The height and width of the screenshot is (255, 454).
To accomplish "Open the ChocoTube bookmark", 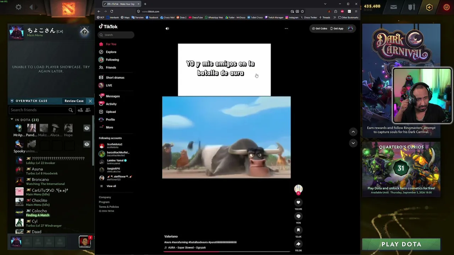I will point(196,17).
